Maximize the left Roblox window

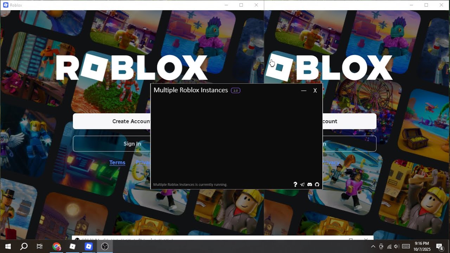[x=241, y=5]
